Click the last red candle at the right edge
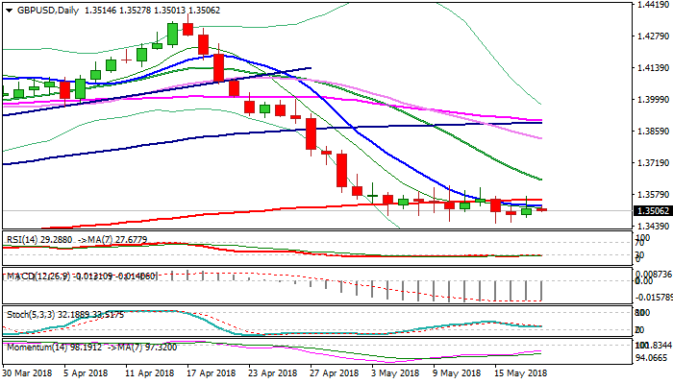673x384 pixels. (x=541, y=208)
